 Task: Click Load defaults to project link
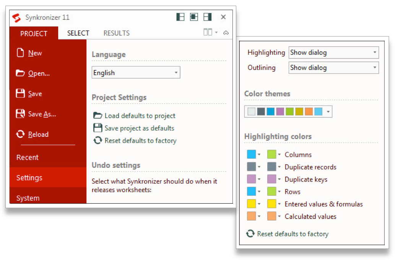pos(140,116)
